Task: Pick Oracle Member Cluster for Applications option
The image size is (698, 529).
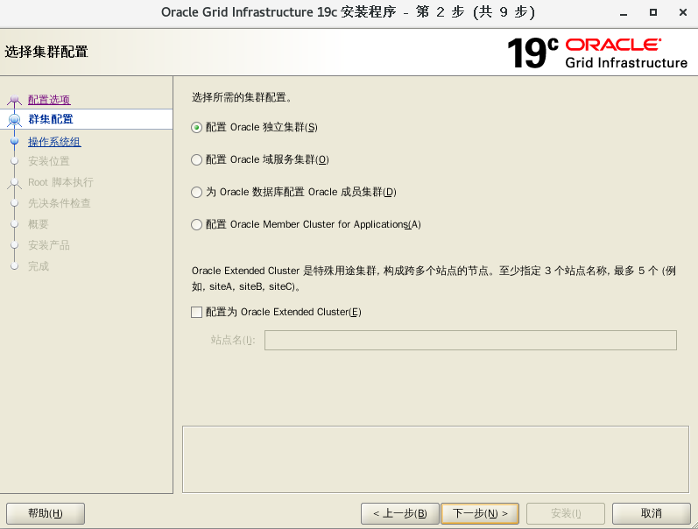Action: point(196,225)
